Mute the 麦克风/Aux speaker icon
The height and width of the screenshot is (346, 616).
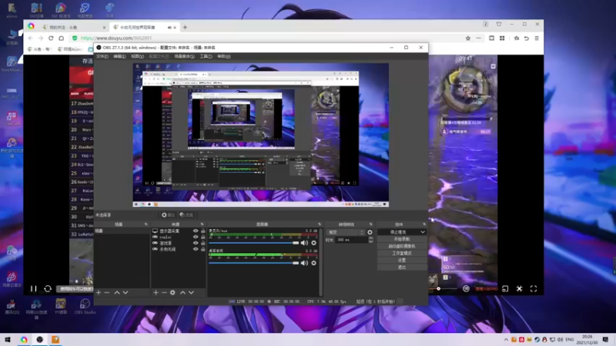[x=304, y=243]
